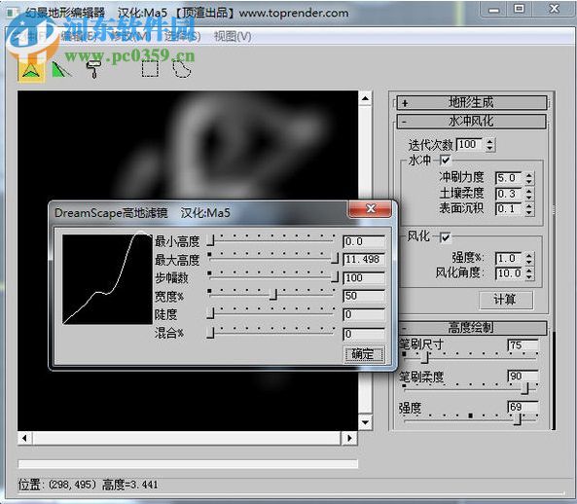The image size is (577, 504).
Task: Expand the 地形生成 rollout
Action: (472, 102)
